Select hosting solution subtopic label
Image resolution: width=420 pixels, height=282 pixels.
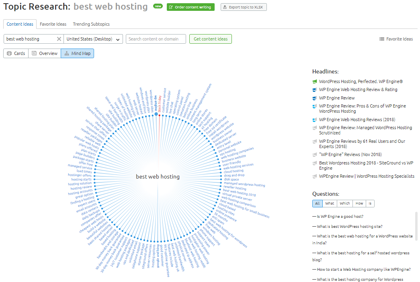pos(80,184)
